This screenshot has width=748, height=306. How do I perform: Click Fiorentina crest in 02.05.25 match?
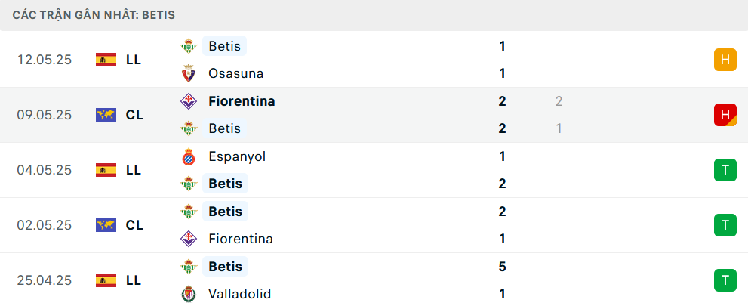[189, 239]
